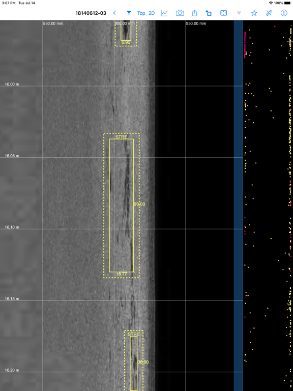
Task: Tap the 16.77 width value
Action: coord(122,274)
